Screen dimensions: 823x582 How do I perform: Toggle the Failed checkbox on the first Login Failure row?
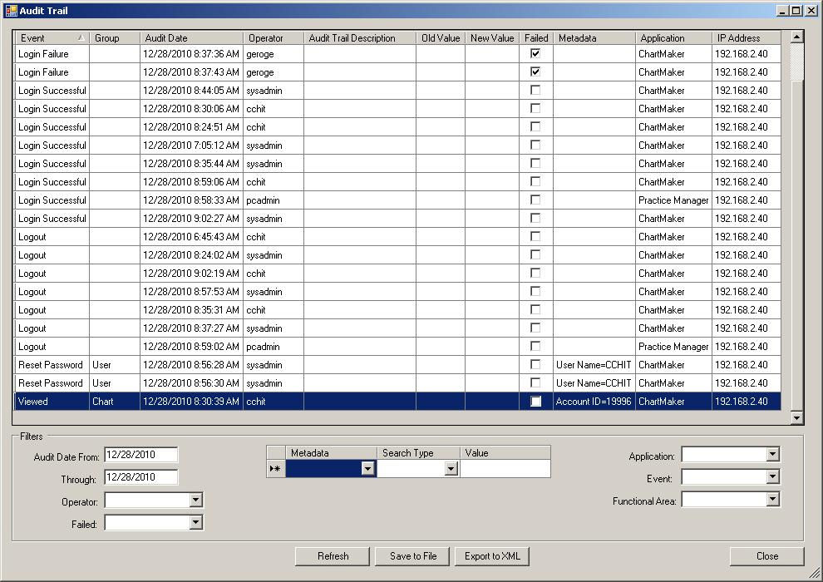tap(535, 53)
